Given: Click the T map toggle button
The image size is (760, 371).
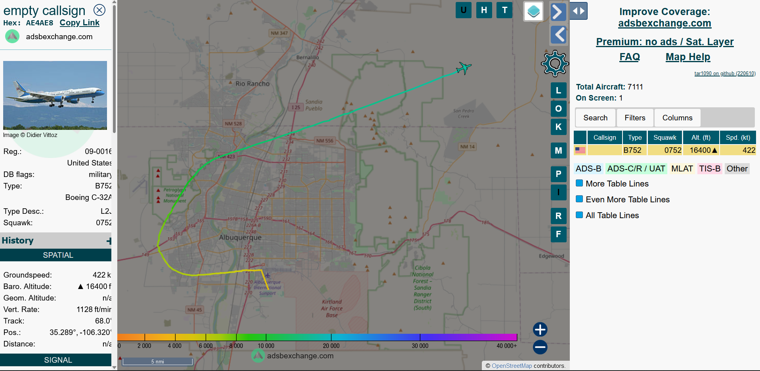Looking at the screenshot, I should [x=504, y=10].
